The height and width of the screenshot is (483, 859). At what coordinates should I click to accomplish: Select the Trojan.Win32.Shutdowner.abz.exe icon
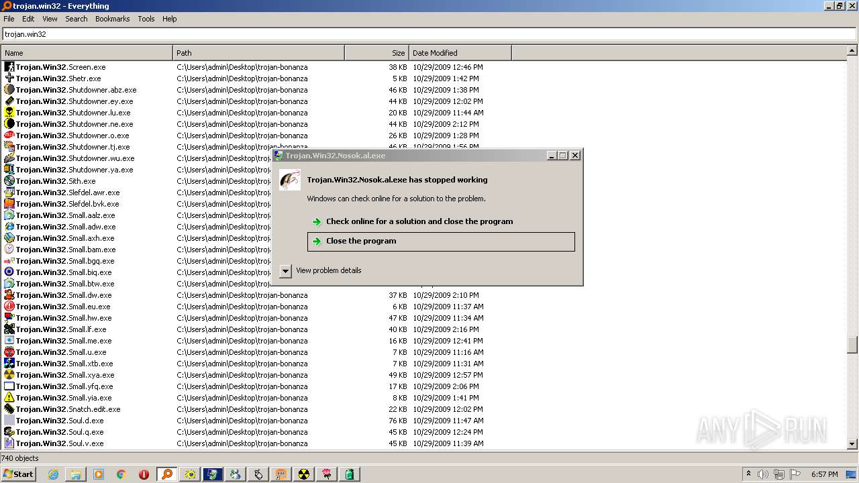tap(9, 90)
